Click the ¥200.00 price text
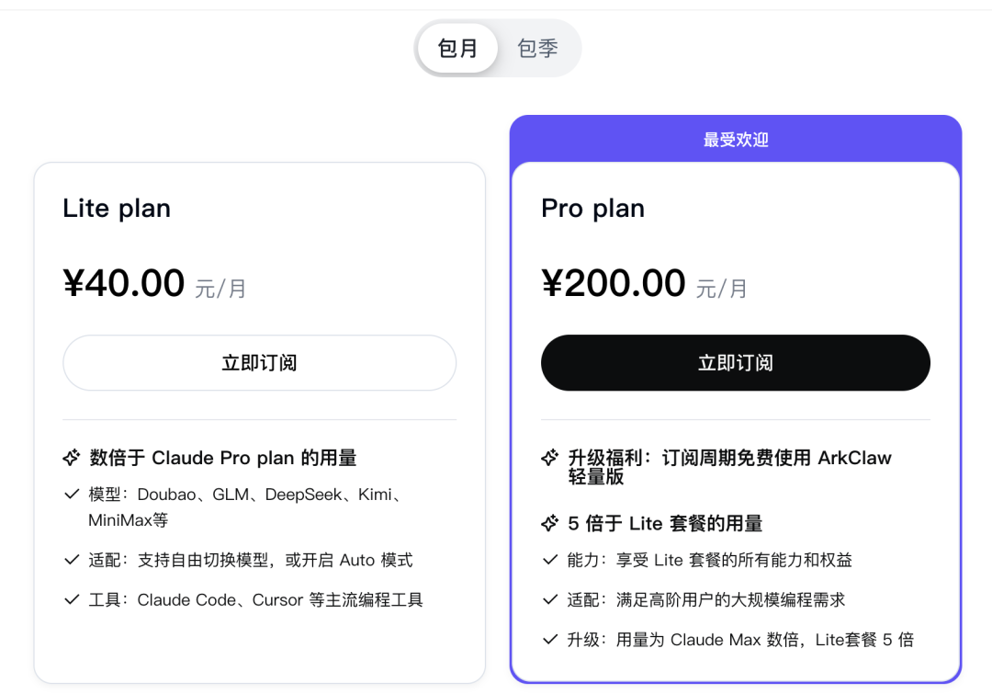992x694 pixels. 611,282
